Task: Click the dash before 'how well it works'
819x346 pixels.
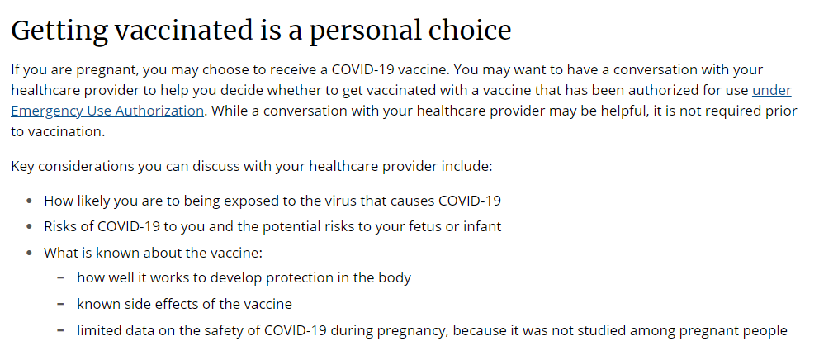Action: [x=60, y=277]
